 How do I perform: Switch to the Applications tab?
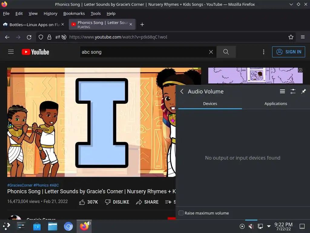pos(275,104)
